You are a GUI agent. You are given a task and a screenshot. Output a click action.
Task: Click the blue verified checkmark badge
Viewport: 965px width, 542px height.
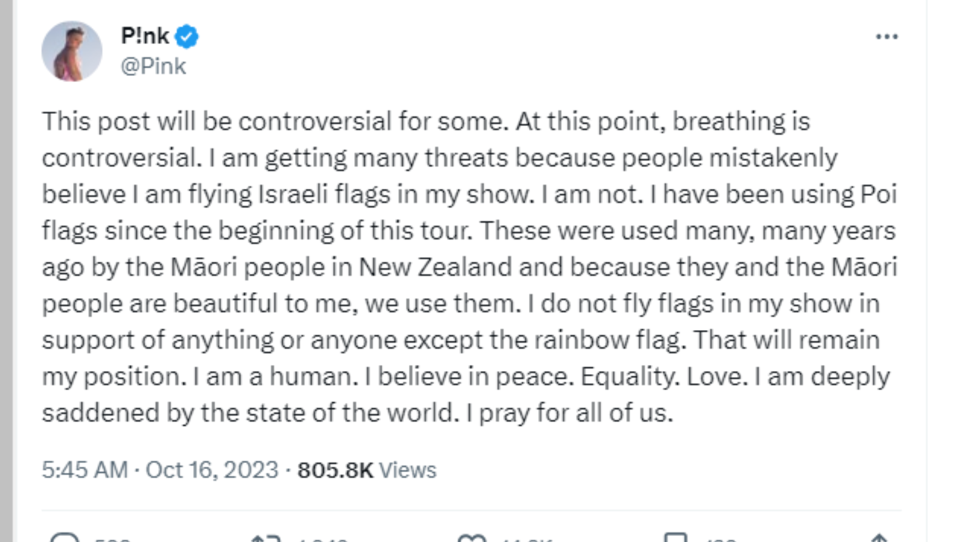(186, 37)
